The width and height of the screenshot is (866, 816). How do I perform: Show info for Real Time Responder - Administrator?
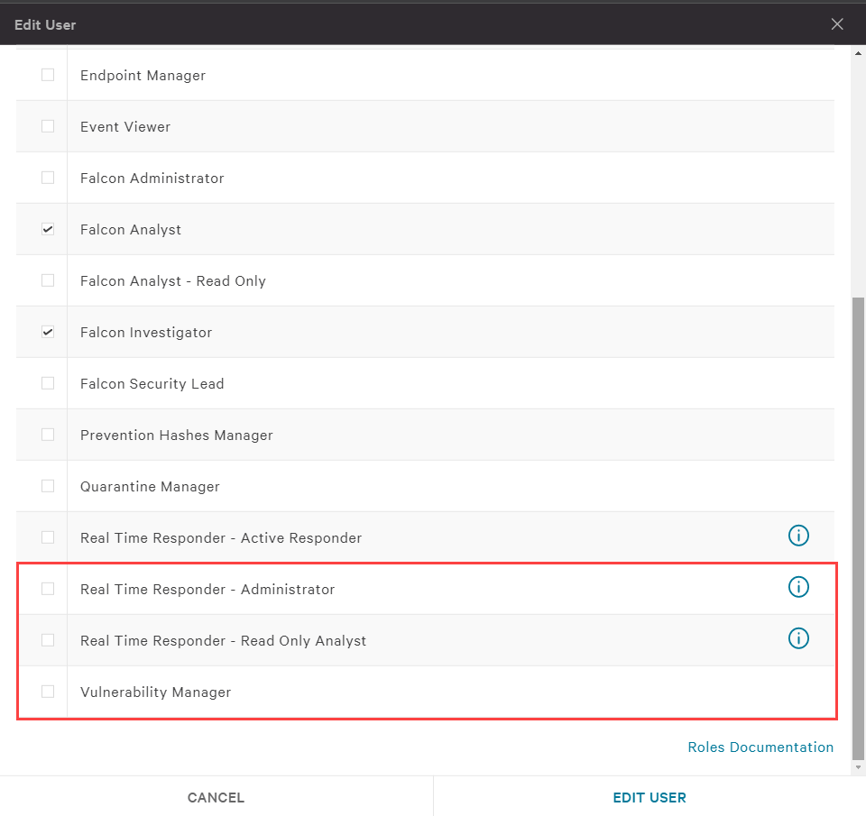(x=798, y=587)
